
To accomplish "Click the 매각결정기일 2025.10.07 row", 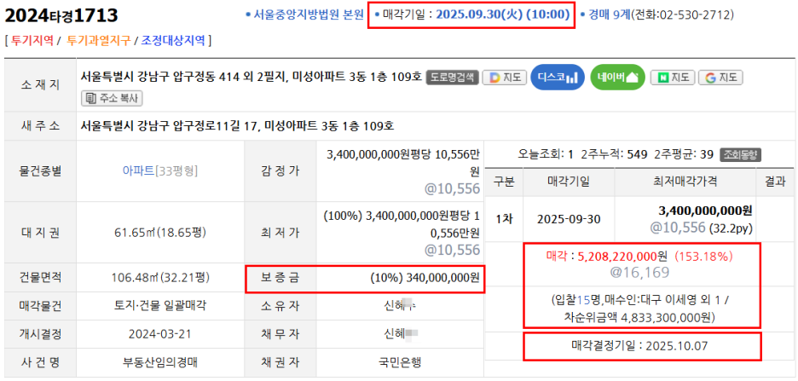I will tap(640, 346).
